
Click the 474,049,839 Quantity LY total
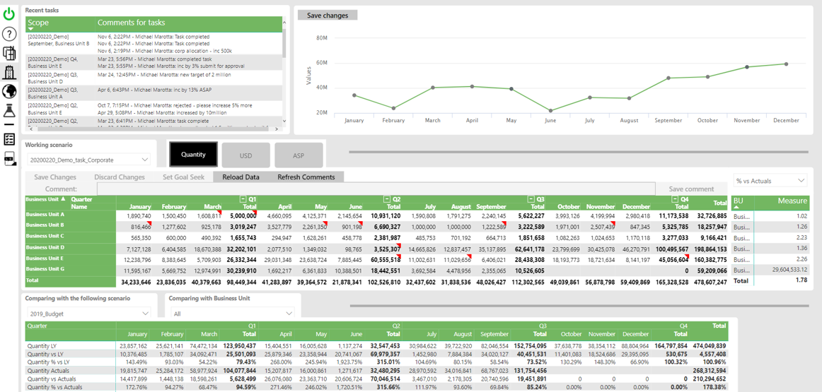708,346
